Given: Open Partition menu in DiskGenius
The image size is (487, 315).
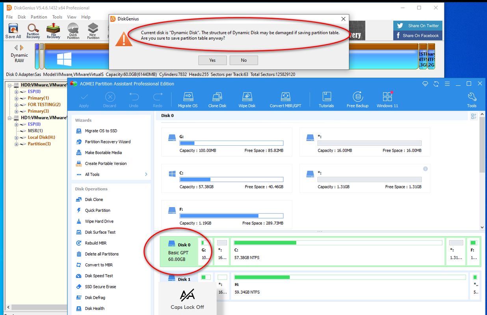Looking at the screenshot, I should [x=39, y=17].
